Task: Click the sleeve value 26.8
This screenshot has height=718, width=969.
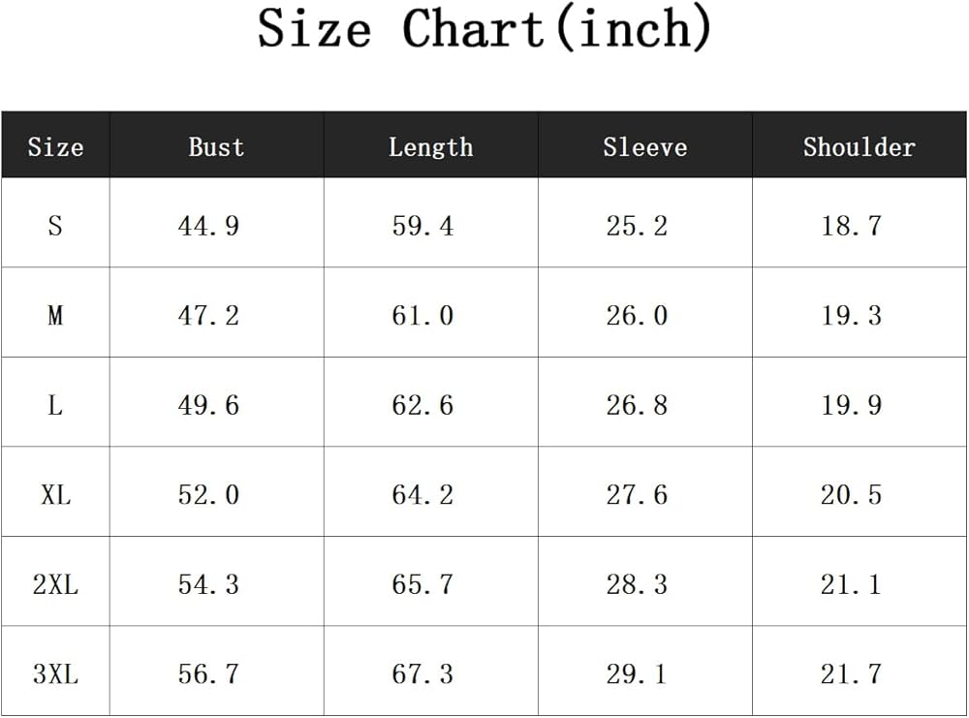Action: [637, 405]
